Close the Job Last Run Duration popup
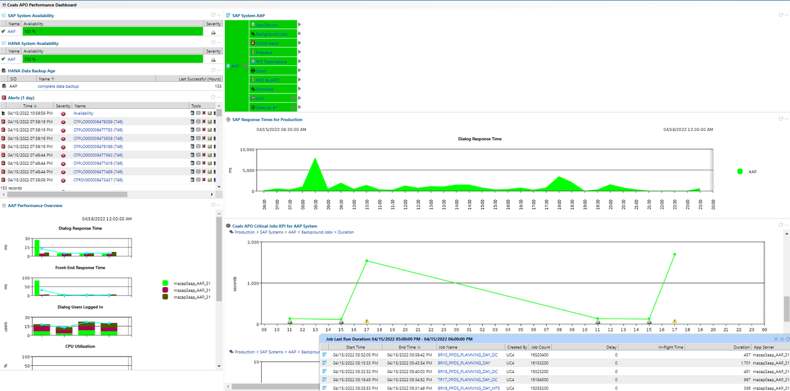Image resolution: width=790 pixels, height=391 pixels. [776, 339]
